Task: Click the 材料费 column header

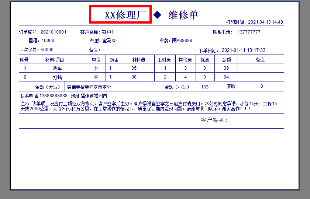Action: (x=139, y=60)
